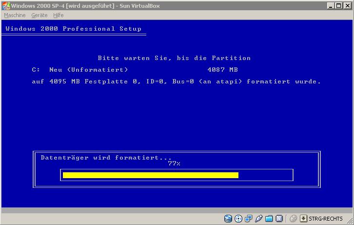Open the Hilfe menu
354x225 pixels.
[x=59, y=15]
